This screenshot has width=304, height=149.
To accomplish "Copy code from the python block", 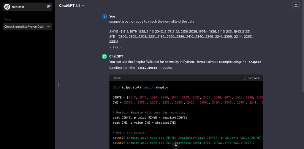I will click(252, 78).
